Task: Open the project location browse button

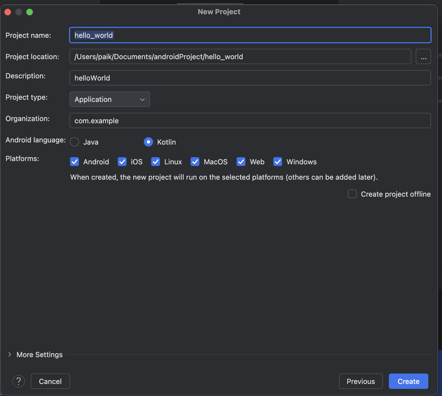Action: coord(423,56)
